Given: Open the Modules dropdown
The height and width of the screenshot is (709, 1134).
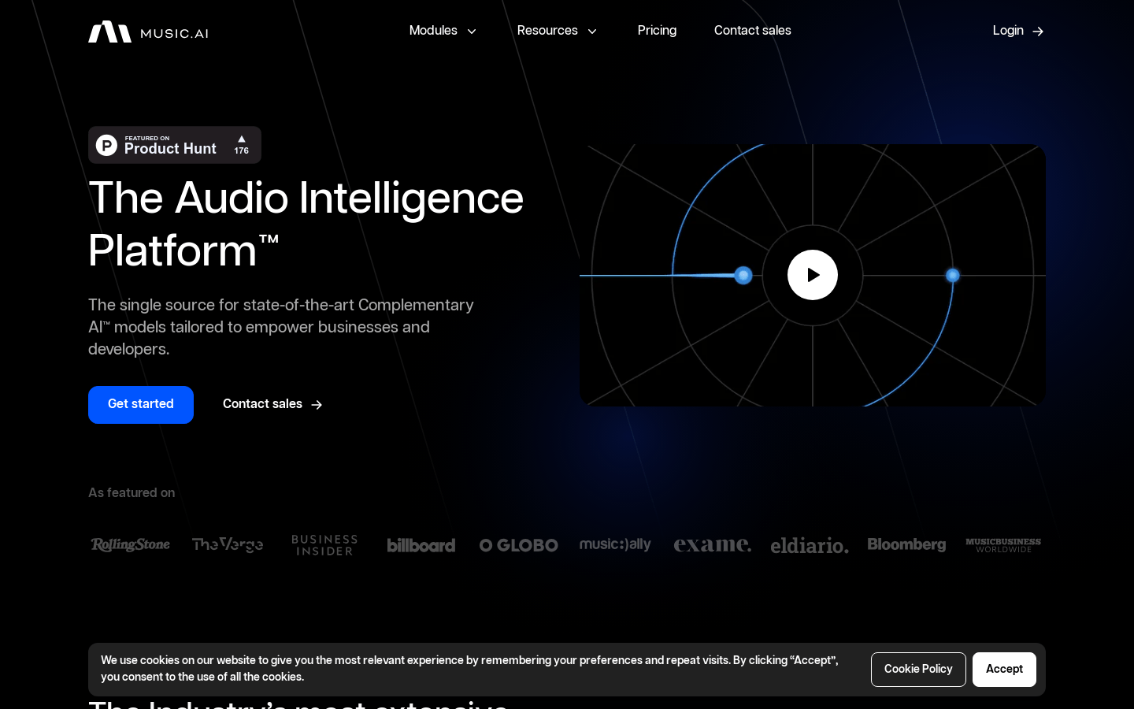Looking at the screenshot, I should point(433,31).
